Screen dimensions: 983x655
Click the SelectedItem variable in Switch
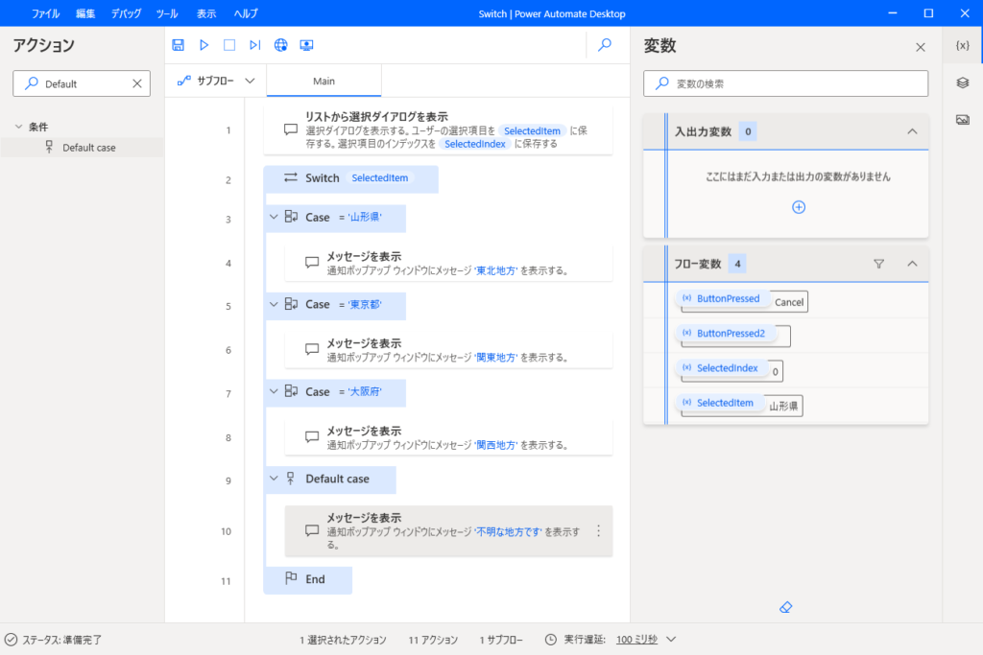(x=380, y=177)
